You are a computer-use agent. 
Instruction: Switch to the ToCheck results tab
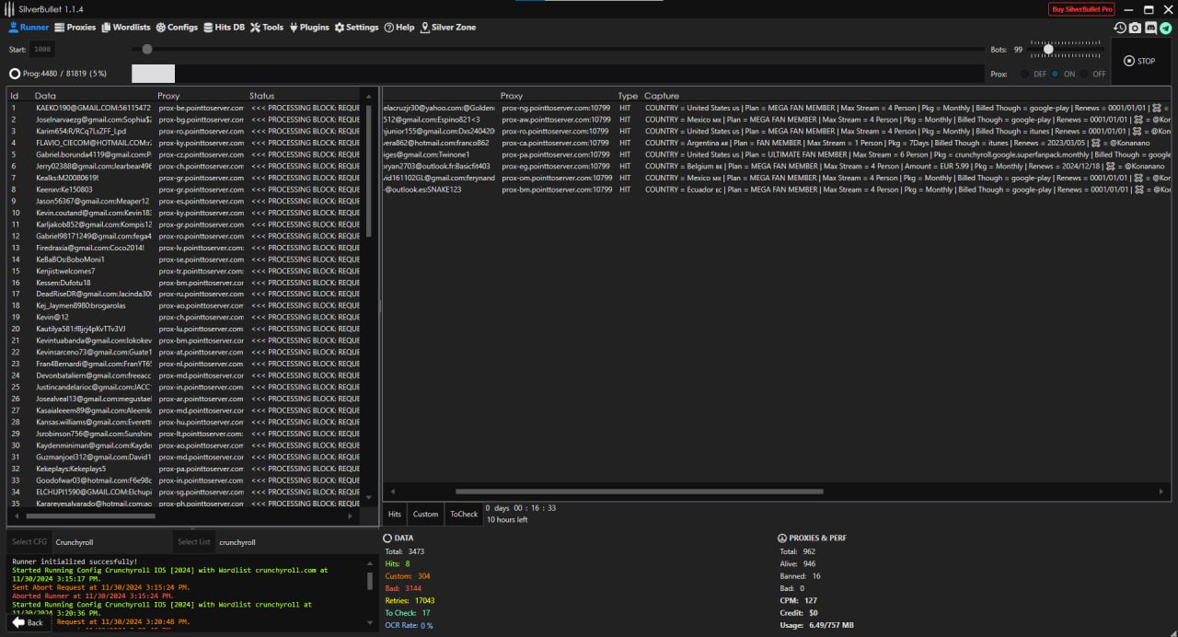click(463, 515)
